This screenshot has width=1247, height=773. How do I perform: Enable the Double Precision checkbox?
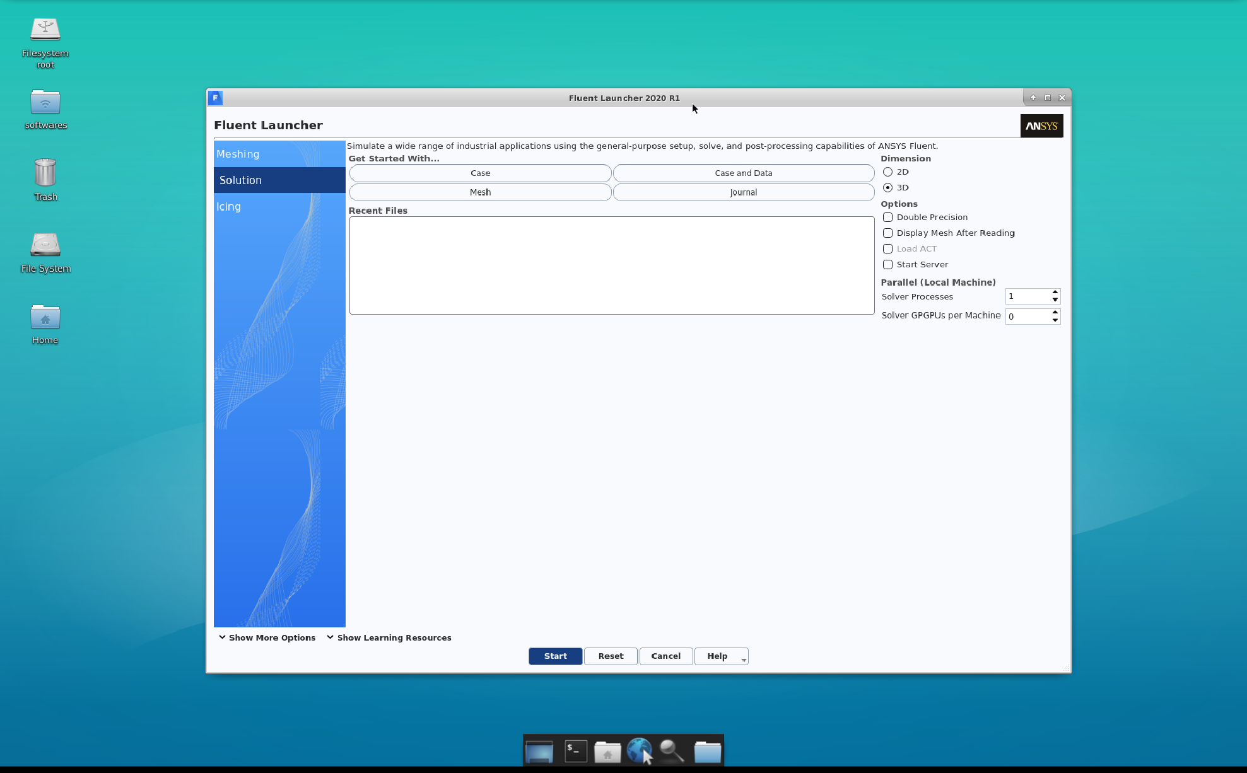887,218
